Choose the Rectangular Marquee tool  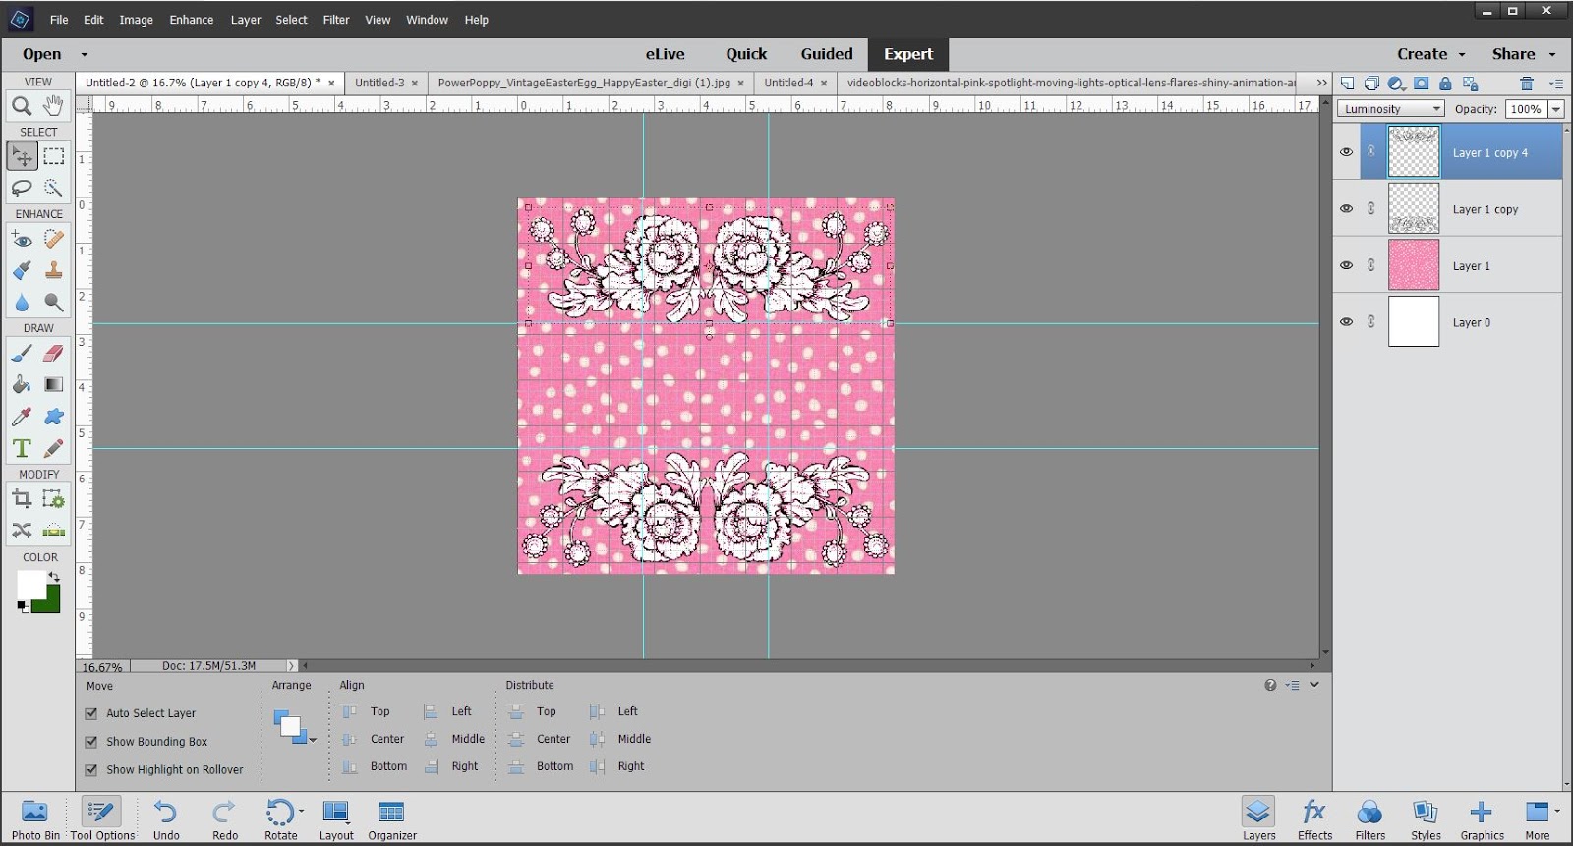tap(54, 156)
